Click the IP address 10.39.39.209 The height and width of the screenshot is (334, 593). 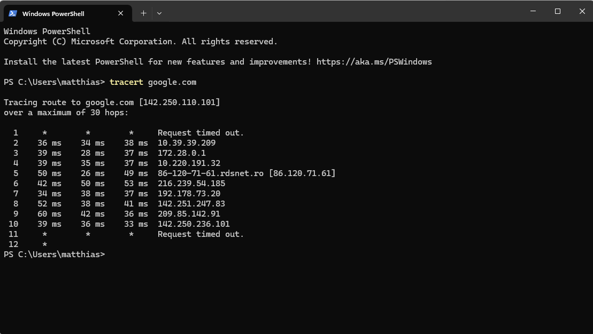point(187,143)
